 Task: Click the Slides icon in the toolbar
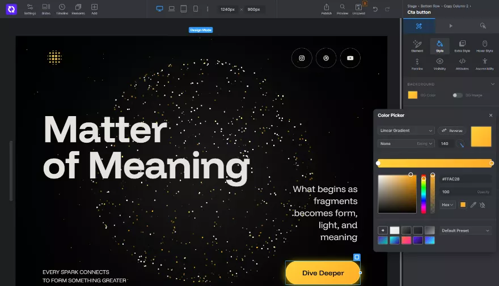[x=46, y=8]
